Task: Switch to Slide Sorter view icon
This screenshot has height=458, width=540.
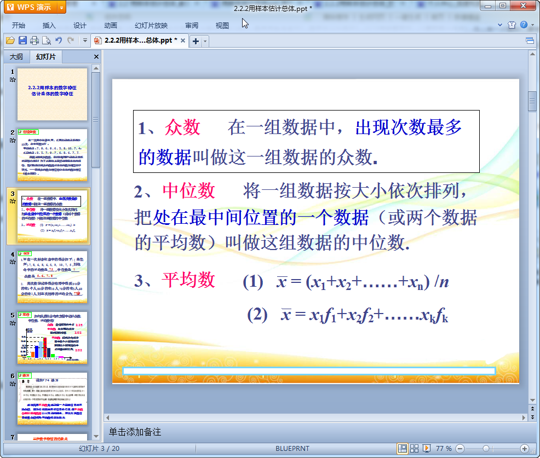Action: pyautogui.click(x=414, y=448)
